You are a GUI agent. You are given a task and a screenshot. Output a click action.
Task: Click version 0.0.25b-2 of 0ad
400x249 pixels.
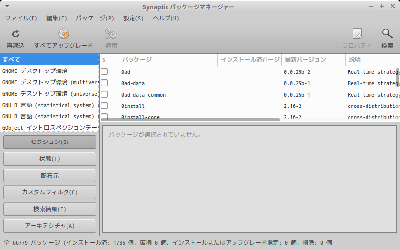[297, 72]
